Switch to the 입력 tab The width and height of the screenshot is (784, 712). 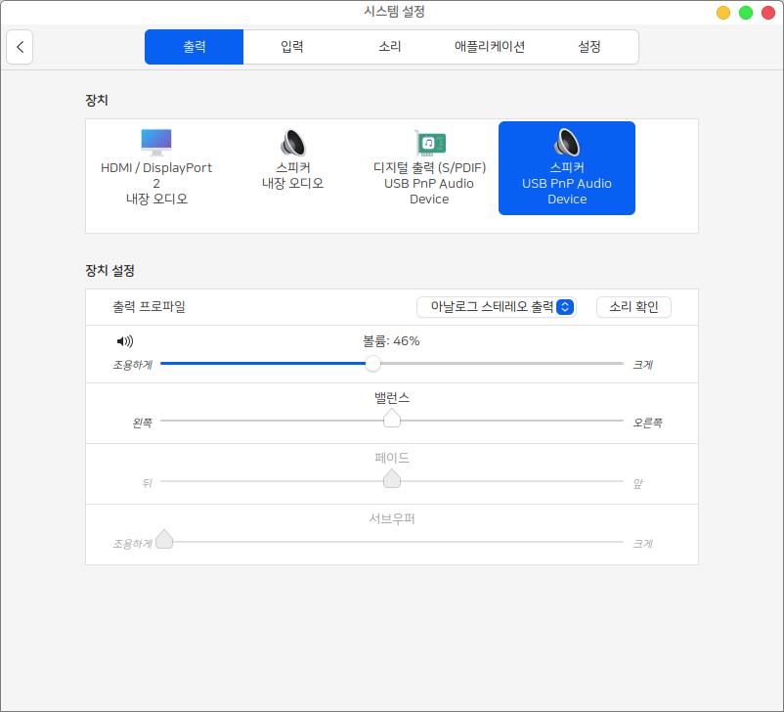click(x=292, y=47)
